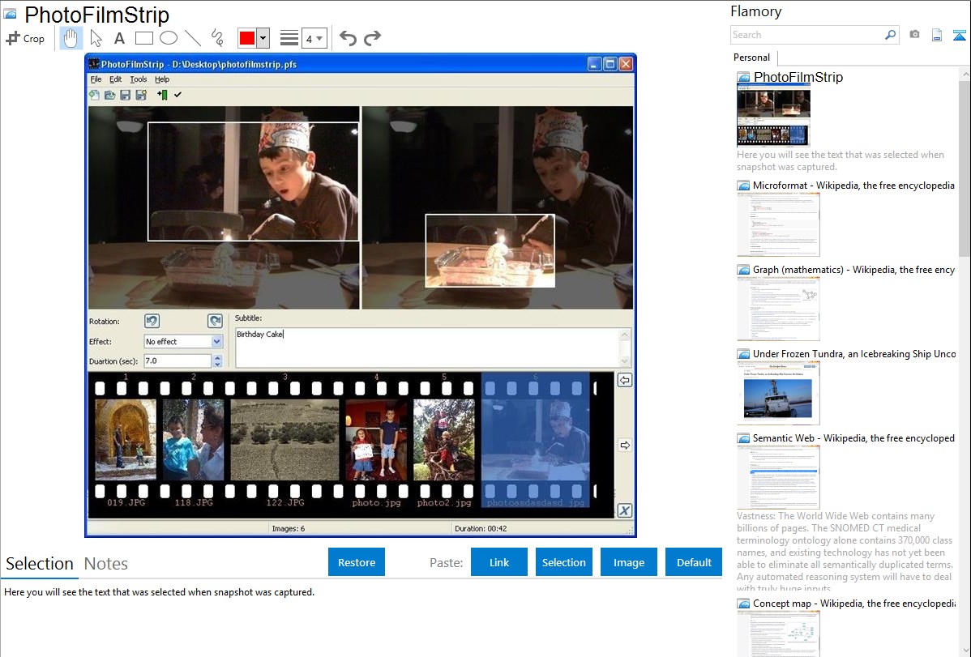Open the red color picker swatch

[247, 38]
